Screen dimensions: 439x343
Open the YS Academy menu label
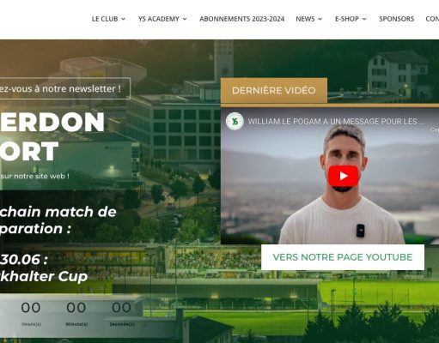coord(159,19)
